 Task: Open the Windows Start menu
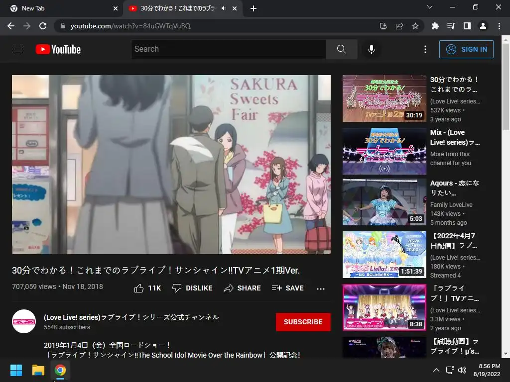pos(16,370)
